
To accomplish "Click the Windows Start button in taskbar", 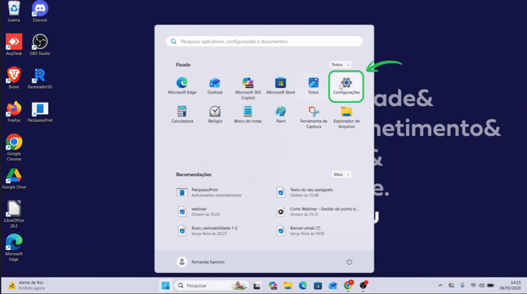I will coord(165,285).
